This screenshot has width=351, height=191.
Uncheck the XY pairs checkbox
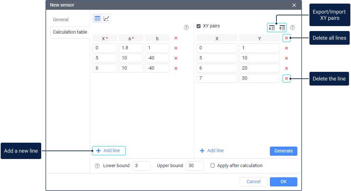click(x=199, y=26)
